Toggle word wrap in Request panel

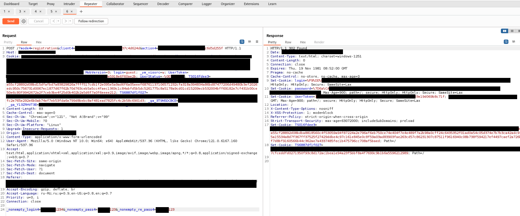pos(242,41)
